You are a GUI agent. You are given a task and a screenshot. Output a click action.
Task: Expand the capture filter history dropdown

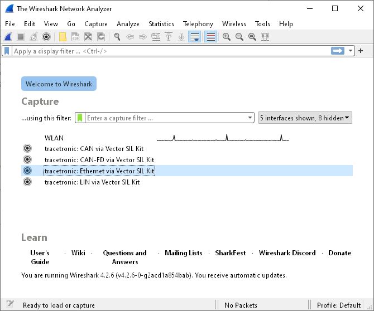coord(250,118)
